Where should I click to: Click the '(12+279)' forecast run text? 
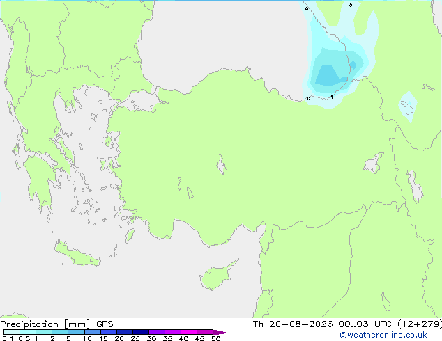[x=420, y=324]
